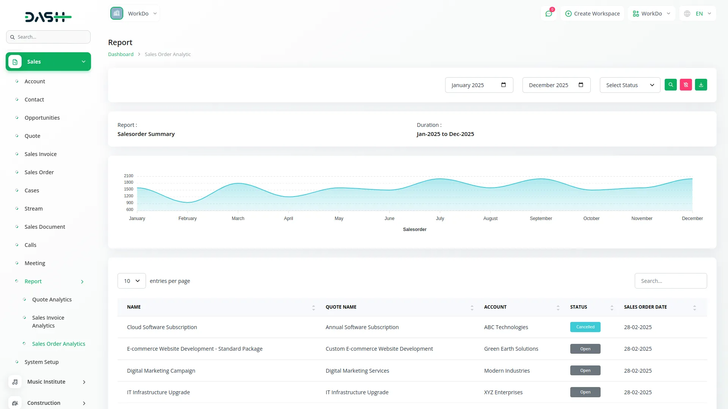Click the calendar icon in January 2025 field
Image resolution: width=728 pixels, height=409 pixels.
click(x=504, y=85)
